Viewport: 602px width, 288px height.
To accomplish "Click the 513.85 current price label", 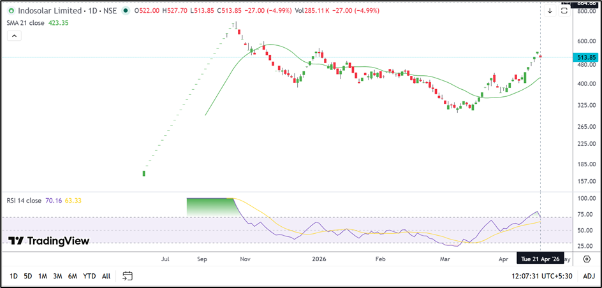I will [586, 57].
